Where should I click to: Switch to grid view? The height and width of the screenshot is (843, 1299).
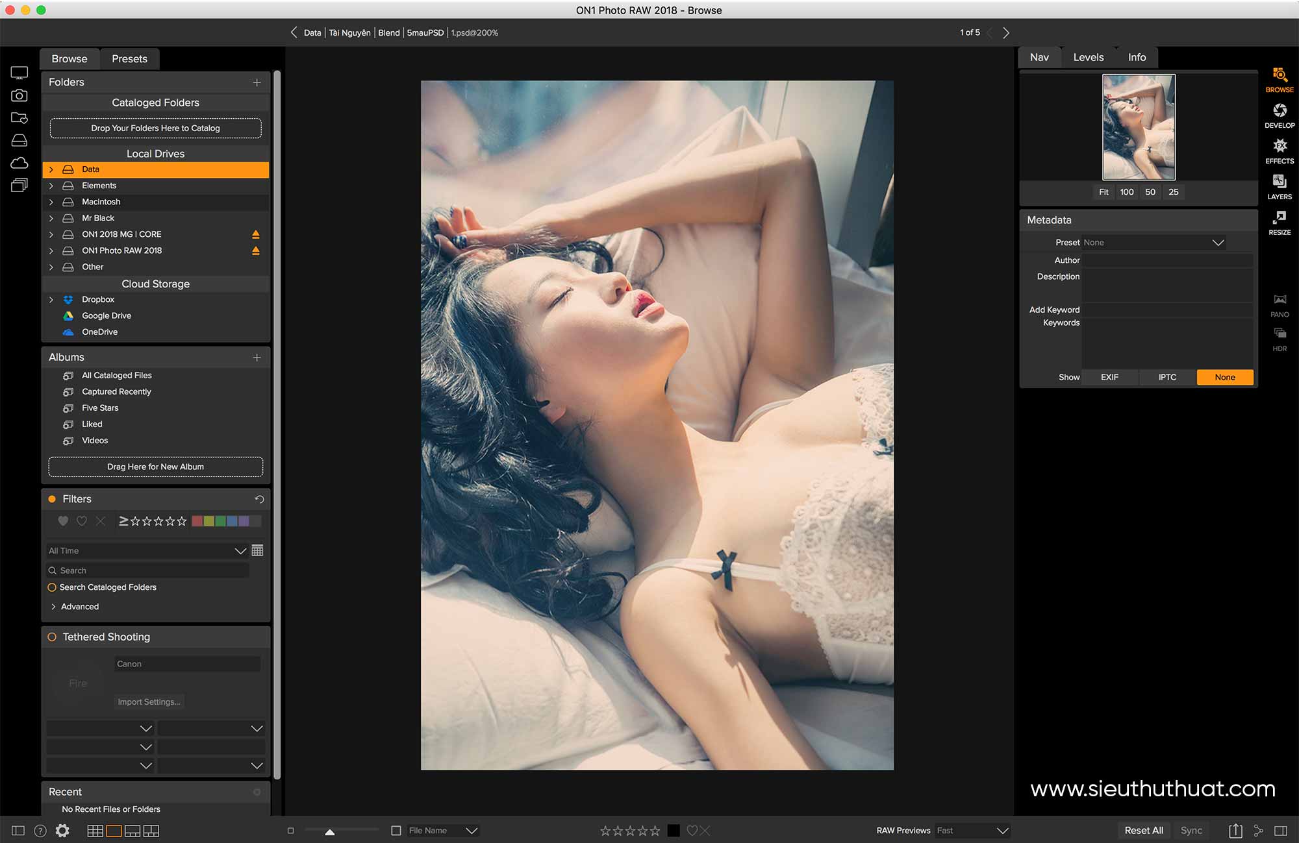(x=95, y=831)
